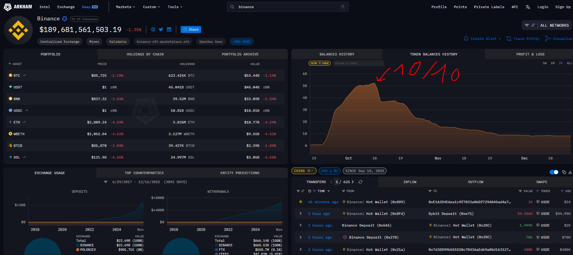Click the language translate icon
Image resolution: width=573 pixels, height=255 pixels.
tap(528, 7)
